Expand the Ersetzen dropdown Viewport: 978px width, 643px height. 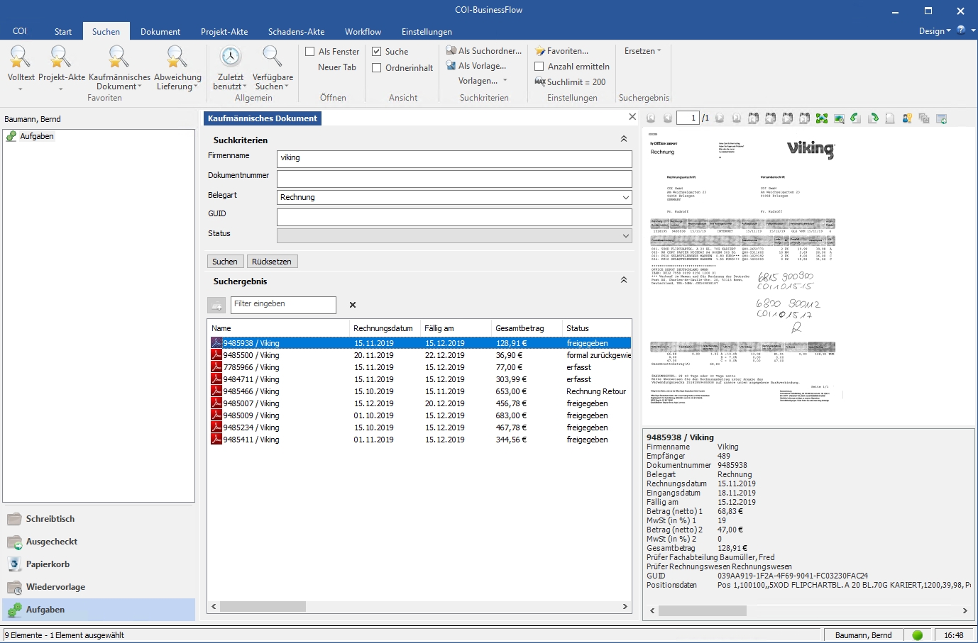coord(642,51)
